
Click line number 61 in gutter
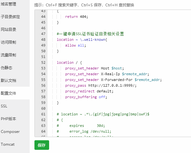click(43, 114)
